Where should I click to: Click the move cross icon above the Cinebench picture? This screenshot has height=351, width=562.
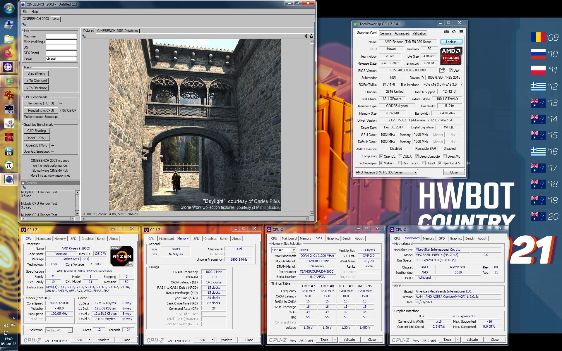click(306, 36)
